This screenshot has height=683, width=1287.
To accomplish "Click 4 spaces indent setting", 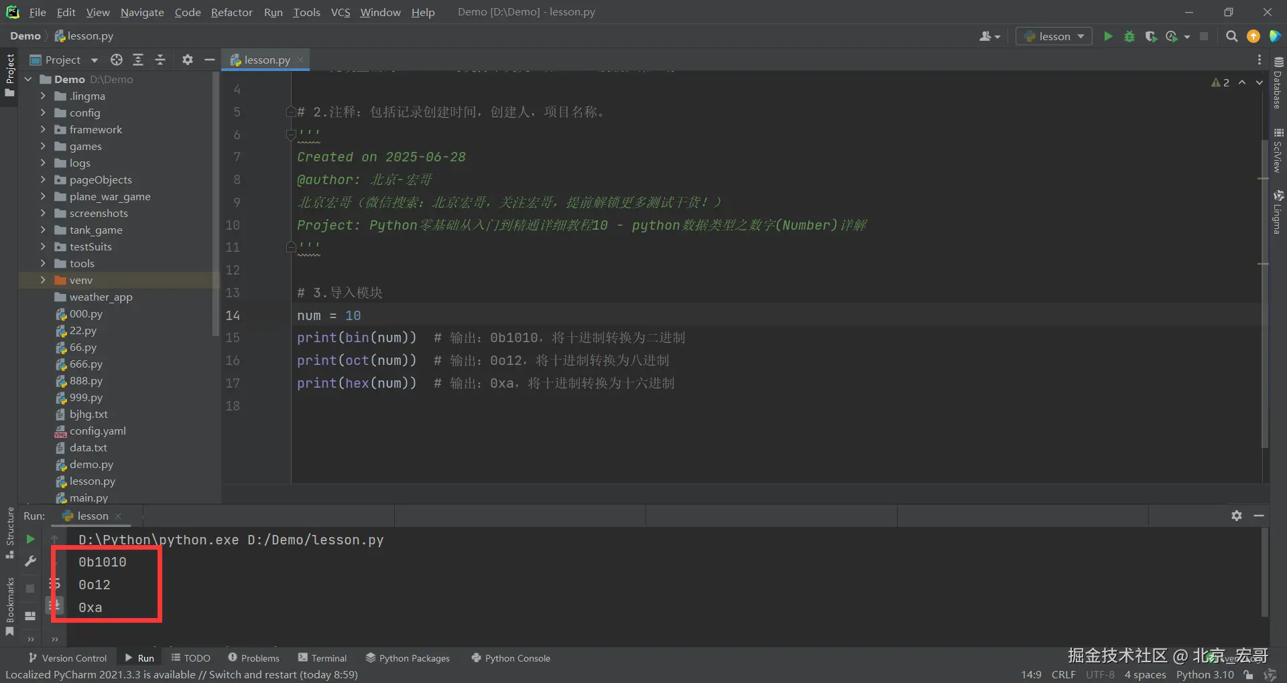I will click(1145, 674).
